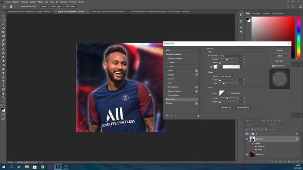Click Varsayılan Yap button

point(226,107)
